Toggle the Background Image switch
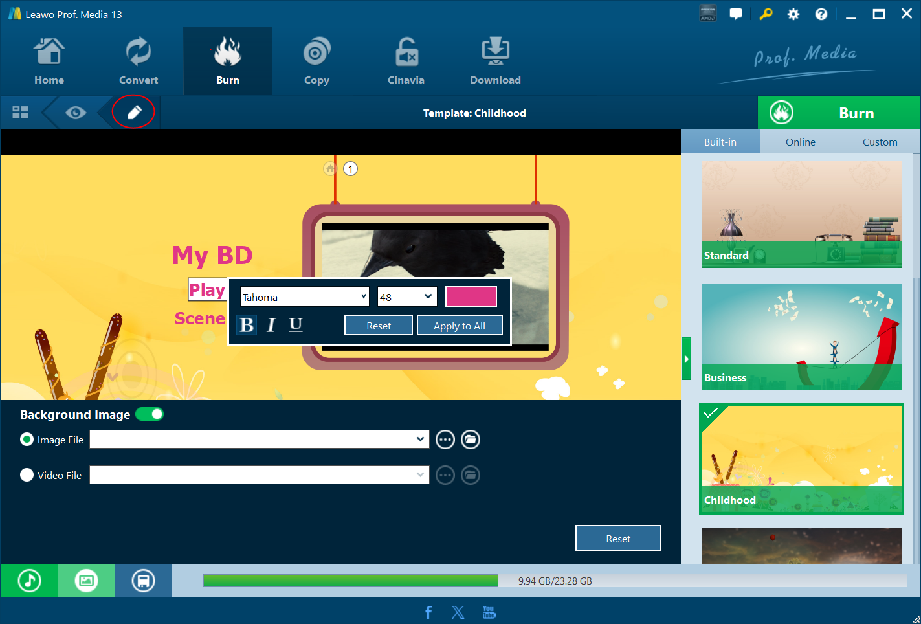This screenshot has width=921, height=624. (x=150, y=414)
